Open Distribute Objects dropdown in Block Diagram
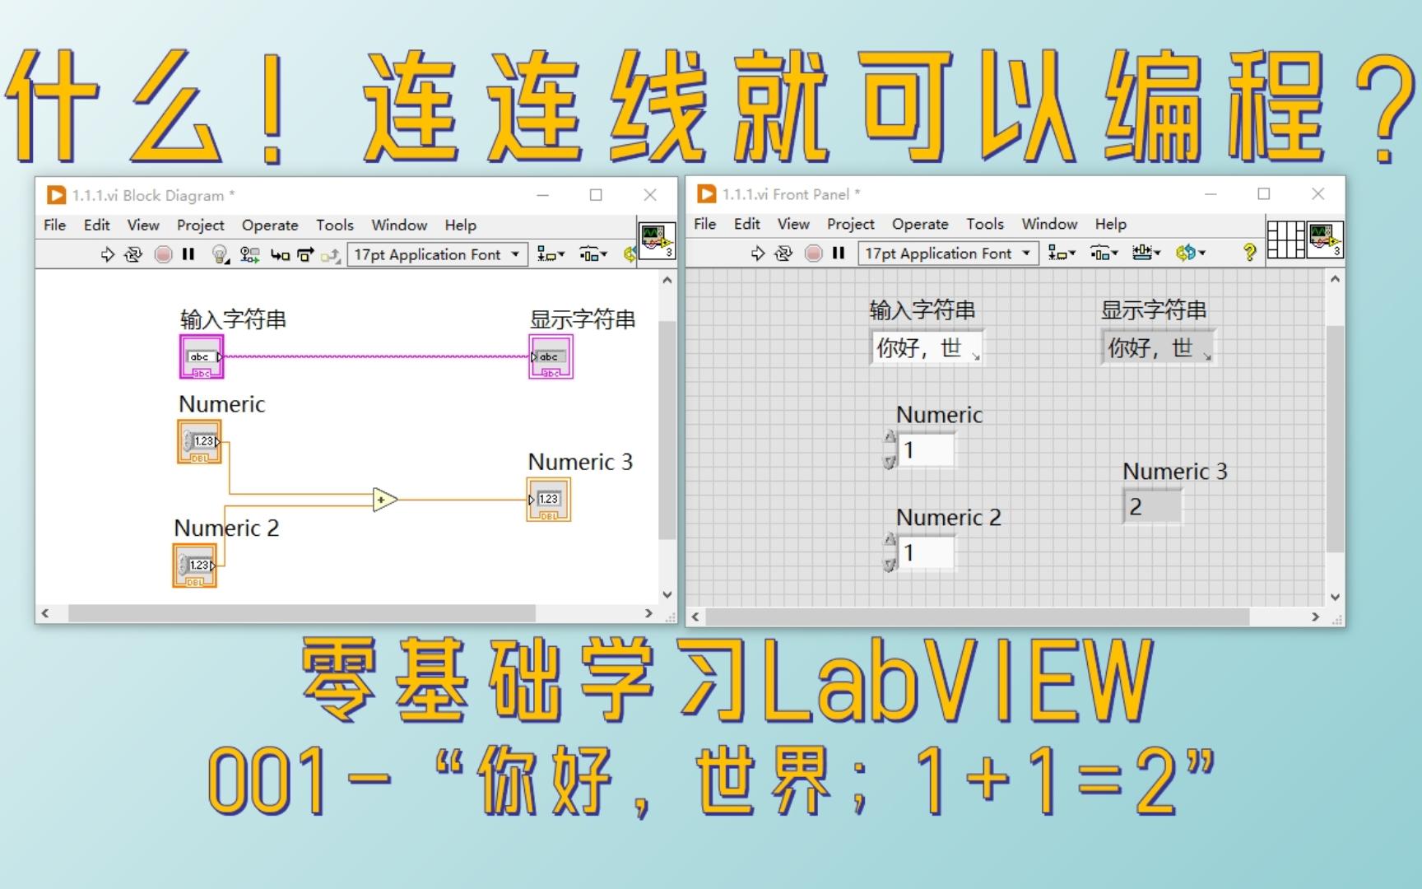The height and width of the screenshot is (889, 1422). (592, 255)
